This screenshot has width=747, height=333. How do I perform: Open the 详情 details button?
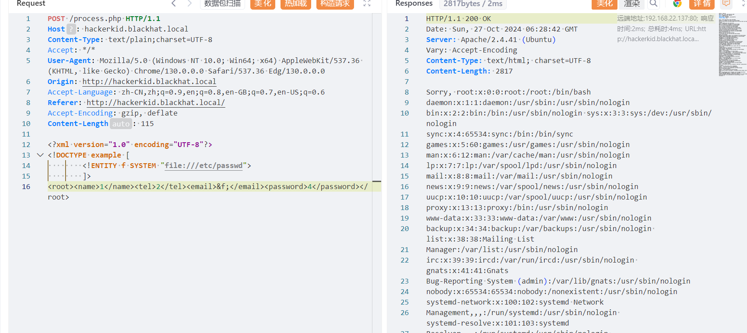pos(702,4)
